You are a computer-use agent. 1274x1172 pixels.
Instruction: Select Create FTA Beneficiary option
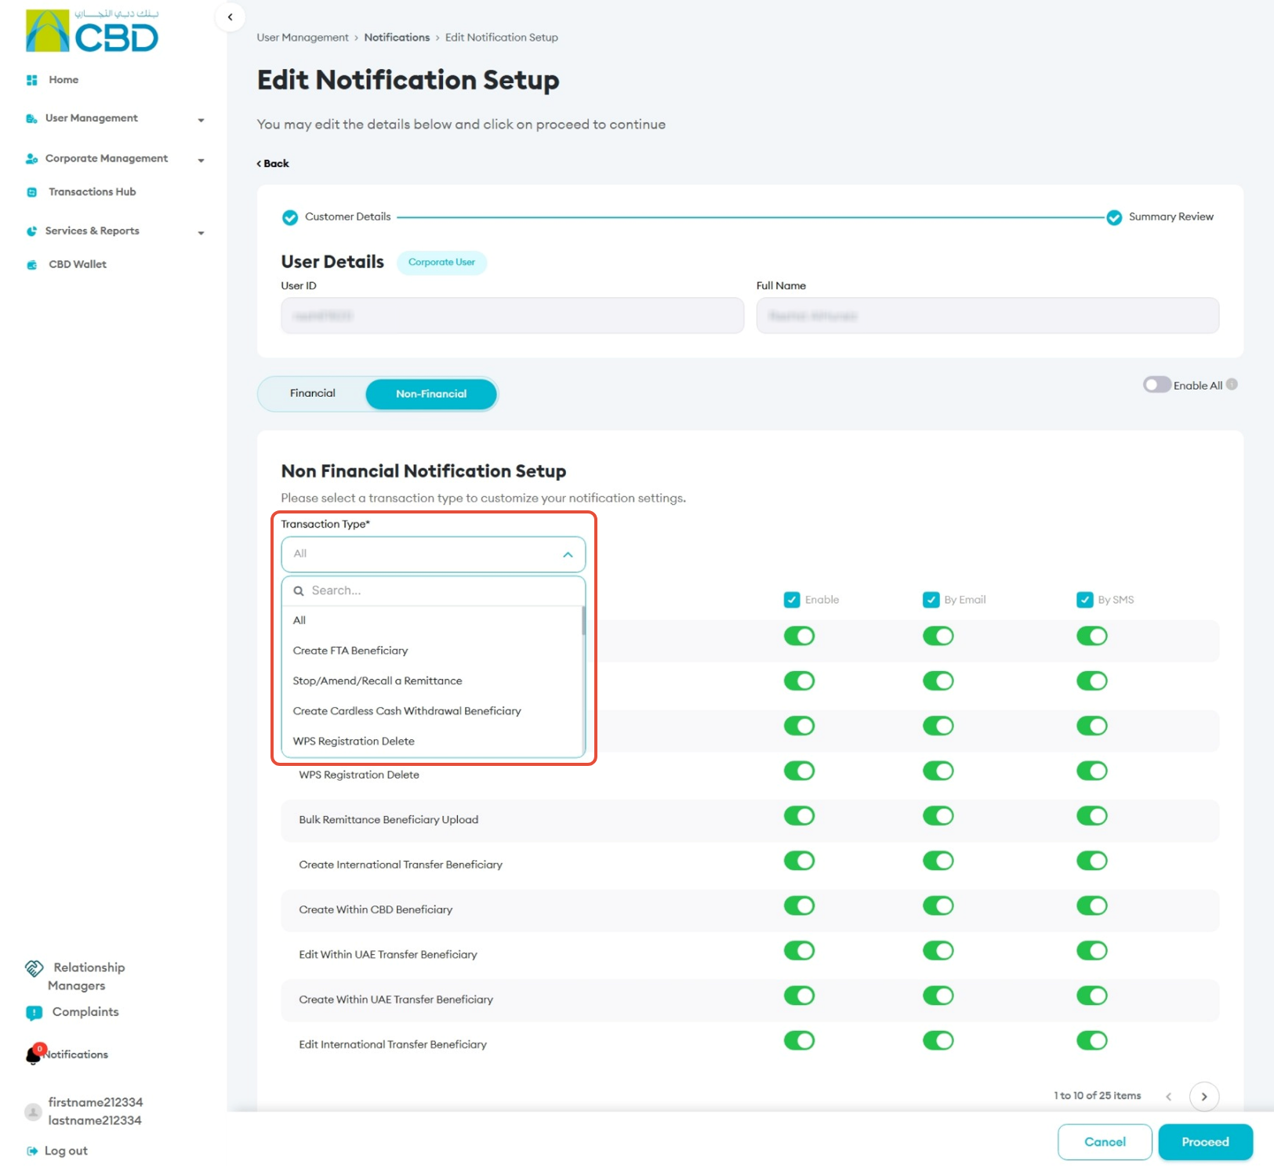[432, 651]
